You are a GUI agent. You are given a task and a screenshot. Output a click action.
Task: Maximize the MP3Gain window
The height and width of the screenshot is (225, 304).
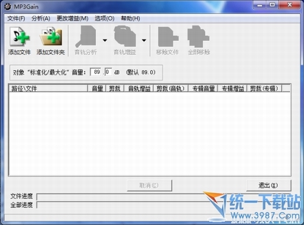tap(272, 5)
